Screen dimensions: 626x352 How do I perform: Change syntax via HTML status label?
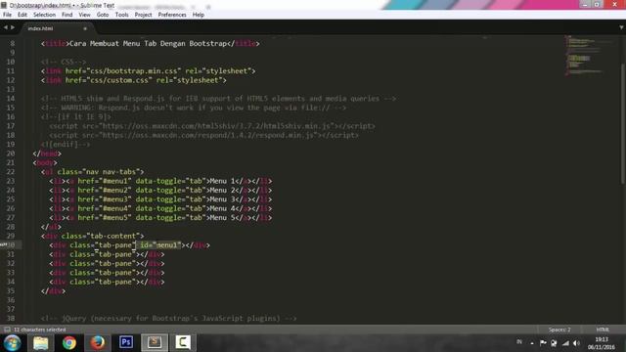tap(603, 330)
